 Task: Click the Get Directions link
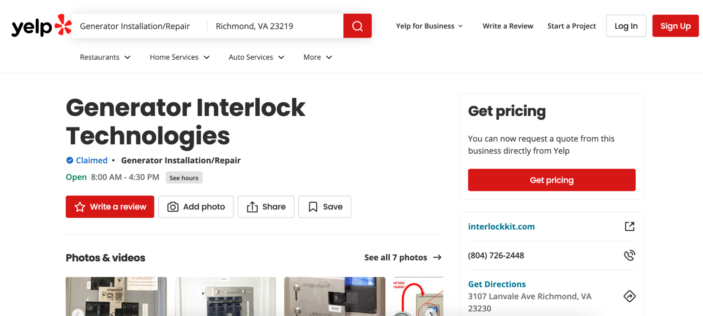pos(497,284)
